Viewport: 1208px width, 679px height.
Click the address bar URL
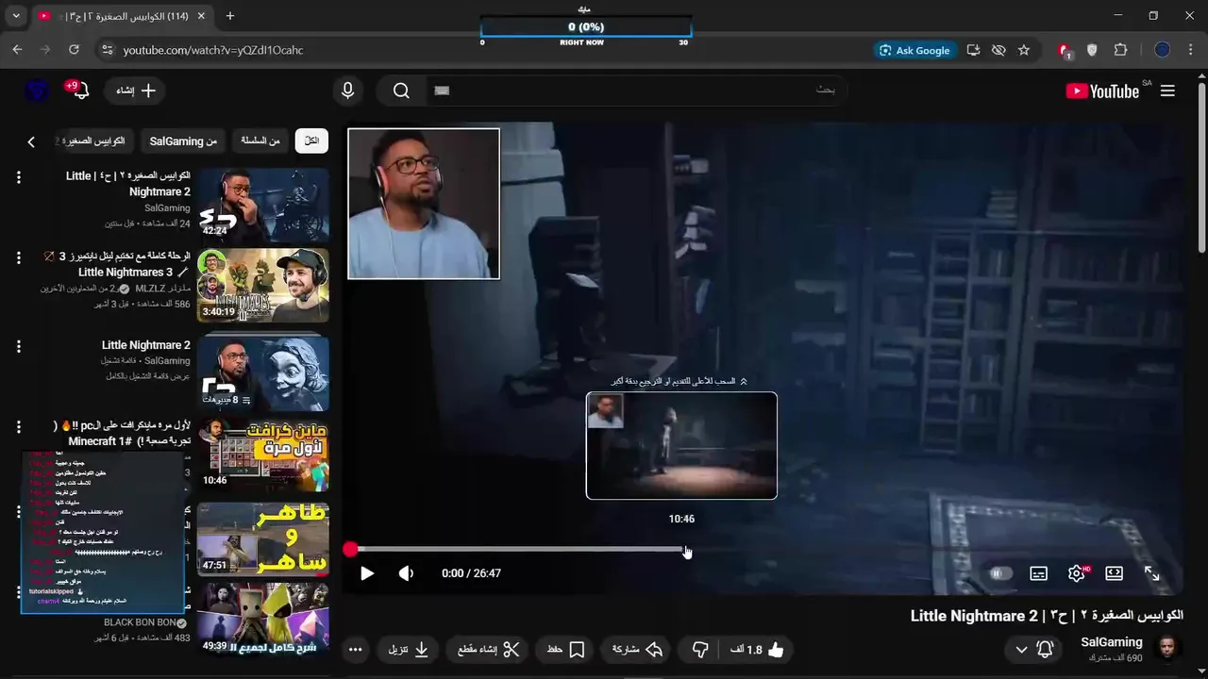213,50
